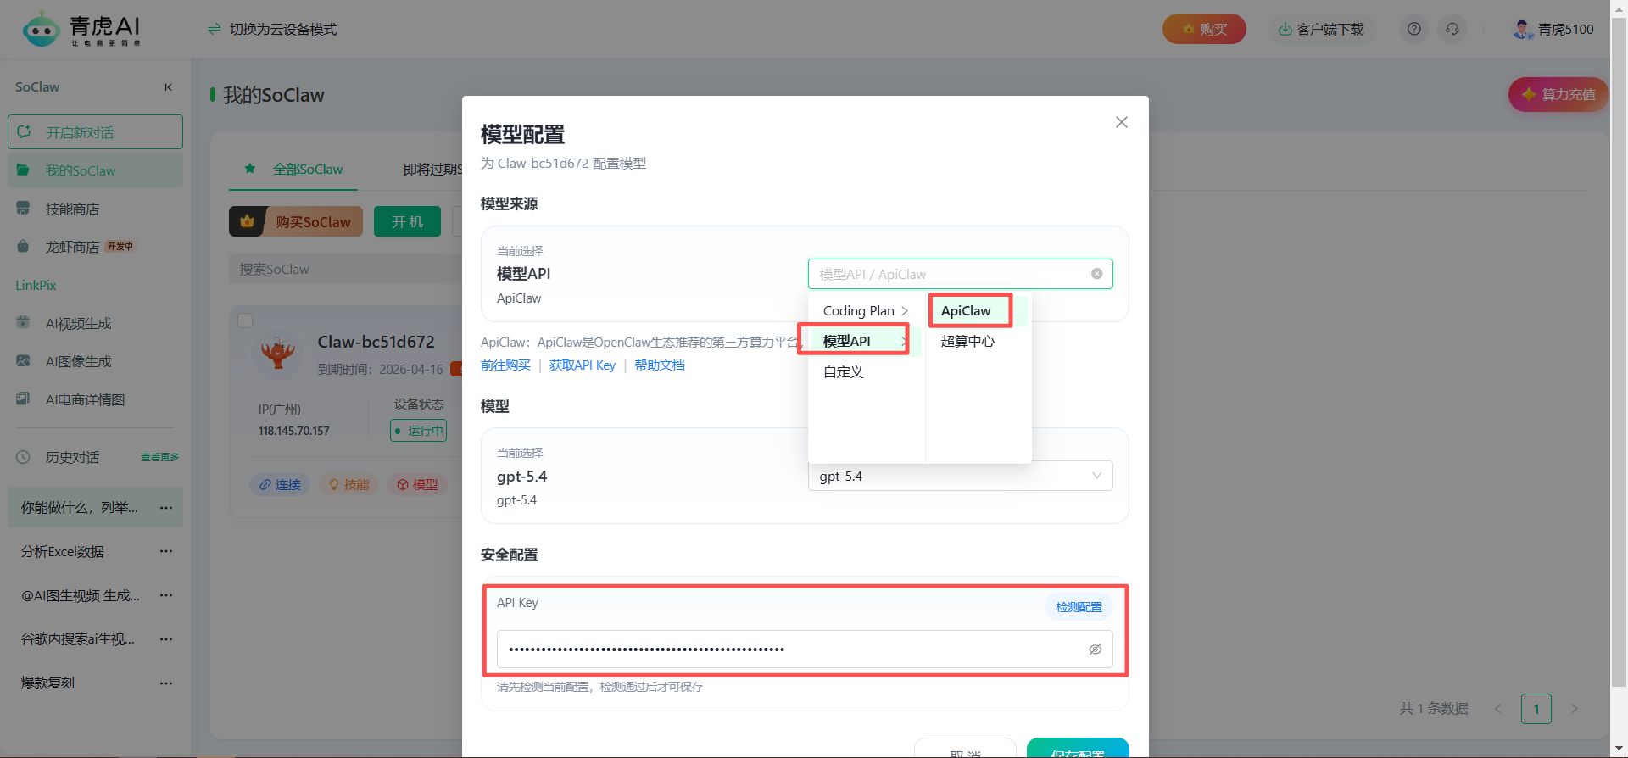Expand the Coding Plan cascader option
Screen dimensions: 1628x758
[866, 311]
